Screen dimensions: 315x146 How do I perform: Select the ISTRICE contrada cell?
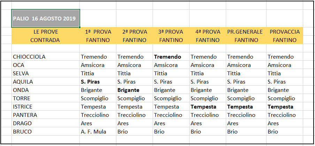tap(46, 106)
